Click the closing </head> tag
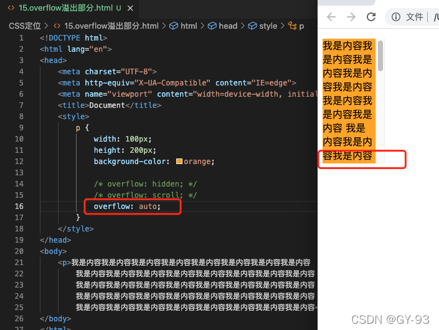The image size is (439, 330). click(x=55, y=240)
